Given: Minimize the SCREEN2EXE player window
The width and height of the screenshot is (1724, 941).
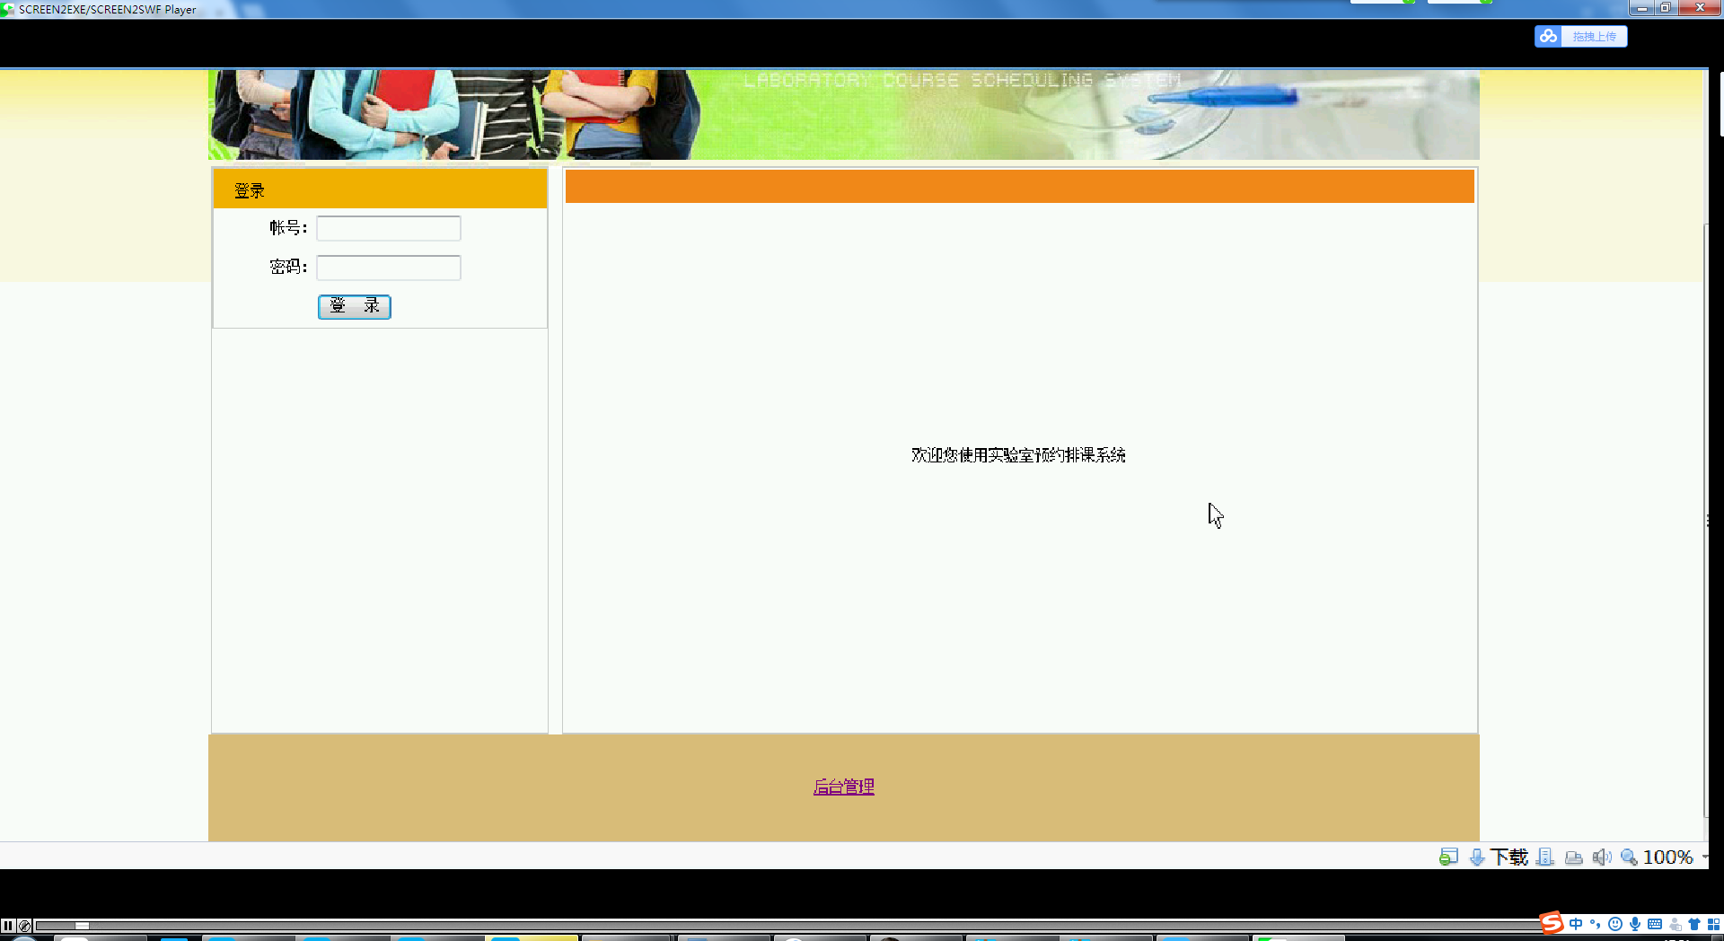Looking at the screenshot, I should (x=1642, y=8).
